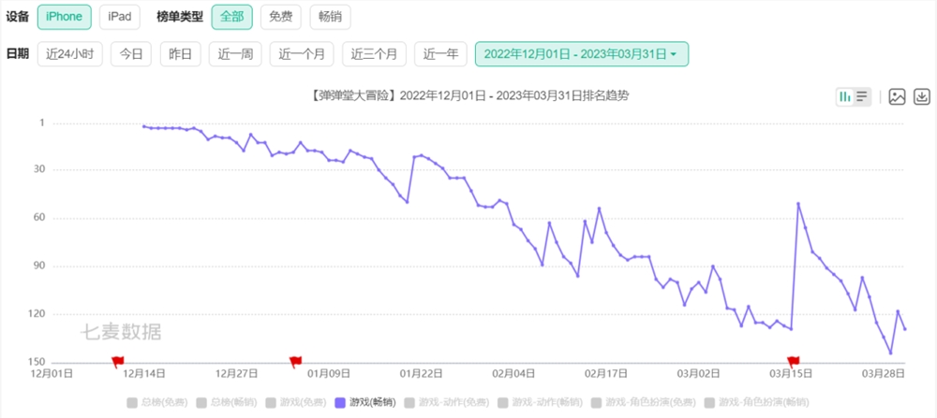Click the 01月22日 axis label
This screenshot has width=937, height=418.
[422, 374]
